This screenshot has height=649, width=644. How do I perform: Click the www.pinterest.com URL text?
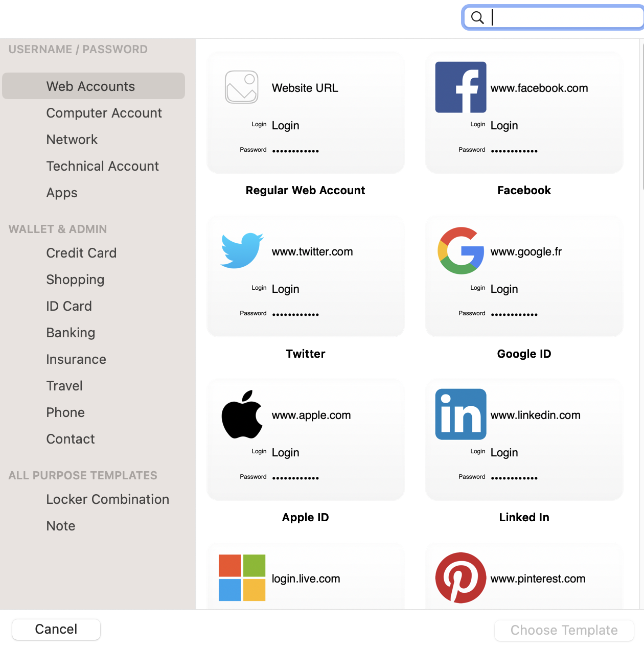538,578
